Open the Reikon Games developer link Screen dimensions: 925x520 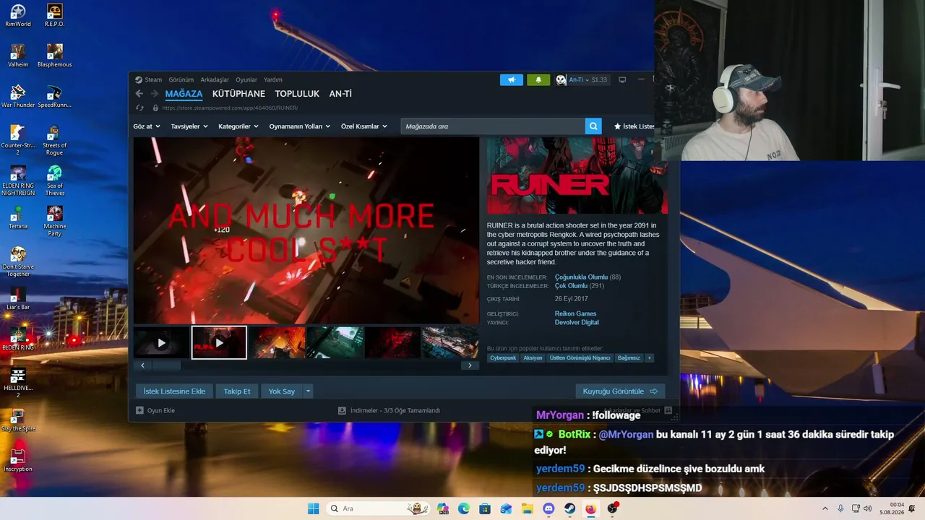(x=575, y=314)
